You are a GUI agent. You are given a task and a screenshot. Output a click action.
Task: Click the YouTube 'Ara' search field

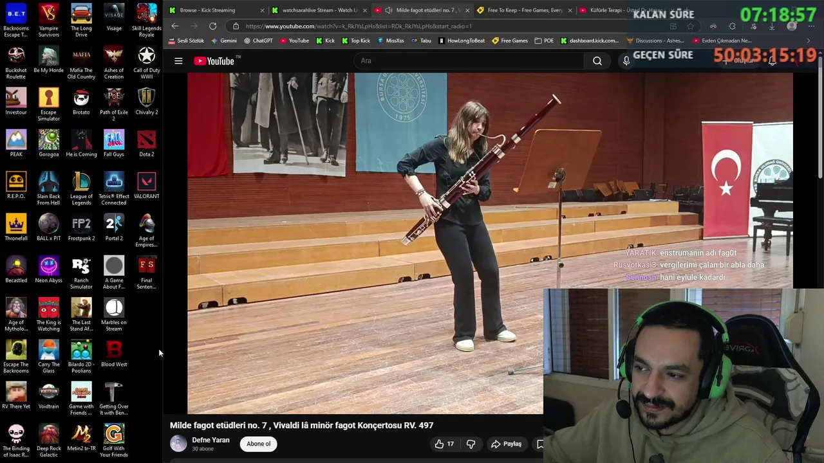tap(470, 61)
